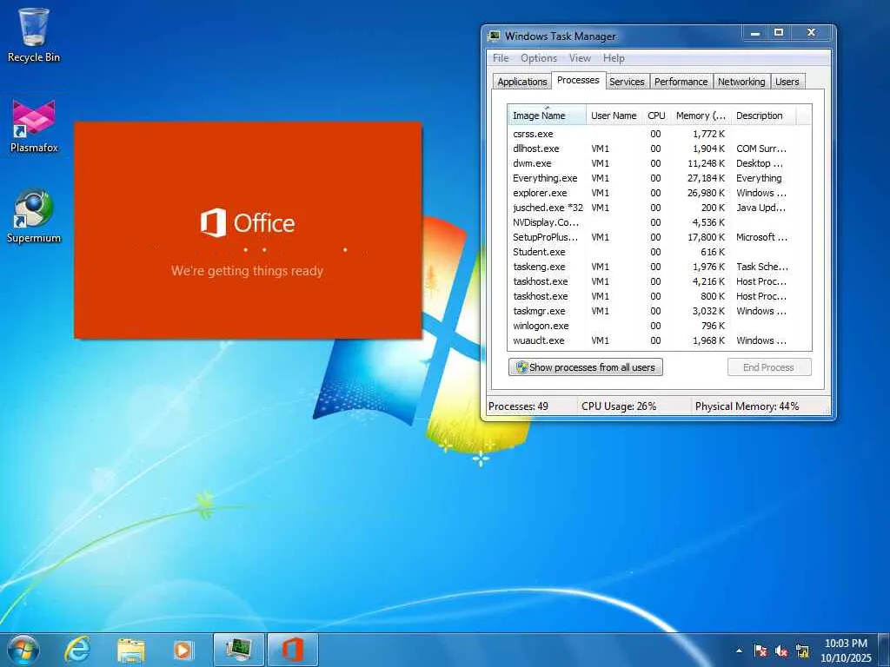Switch to Office setup taskbar button
Image resolution: width=890 pixels, height=667 pixels.
coord(292,650)
